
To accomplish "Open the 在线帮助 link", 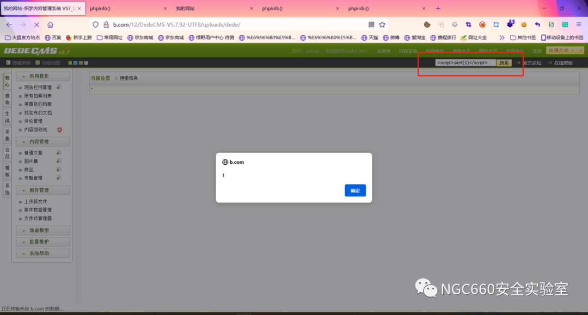I will click(563, 63).
